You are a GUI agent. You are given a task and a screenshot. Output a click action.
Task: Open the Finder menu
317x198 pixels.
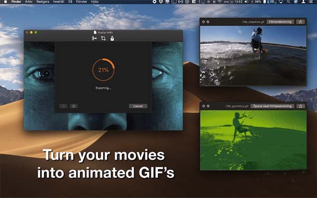click(x=16, y=2)
